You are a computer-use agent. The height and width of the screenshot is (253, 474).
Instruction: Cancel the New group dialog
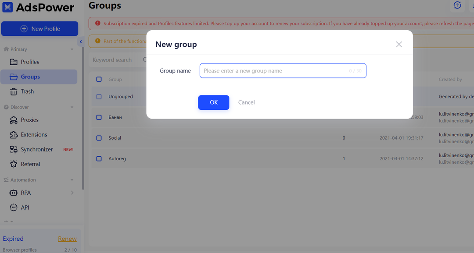click(246, 102)
